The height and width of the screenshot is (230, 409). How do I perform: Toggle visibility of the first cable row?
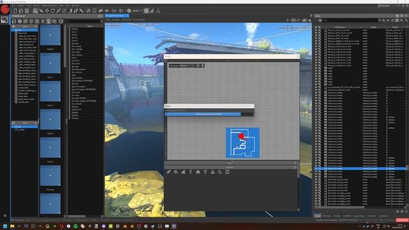pyautogui.click(x=316, y=68)
